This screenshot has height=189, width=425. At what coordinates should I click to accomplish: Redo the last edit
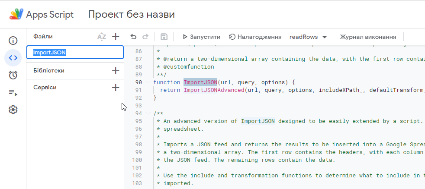pos(145,37)
